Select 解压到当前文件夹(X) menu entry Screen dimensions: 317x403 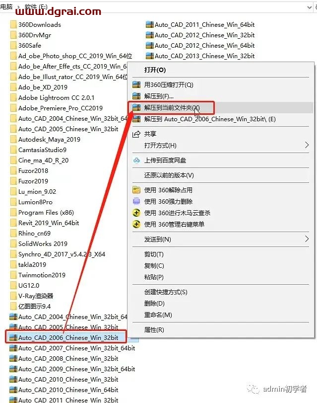pos(172,108)
